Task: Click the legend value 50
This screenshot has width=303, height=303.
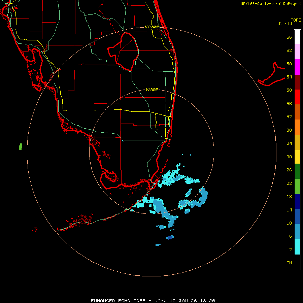Action: 289,90
